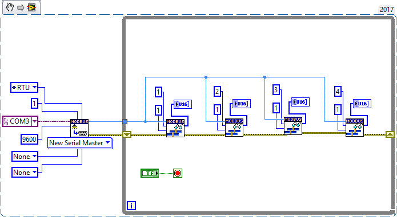The width and height of the screenshot is (397, 217).
Task: Click the 9600 baud rate constant
Action: (x=29, y=140)
